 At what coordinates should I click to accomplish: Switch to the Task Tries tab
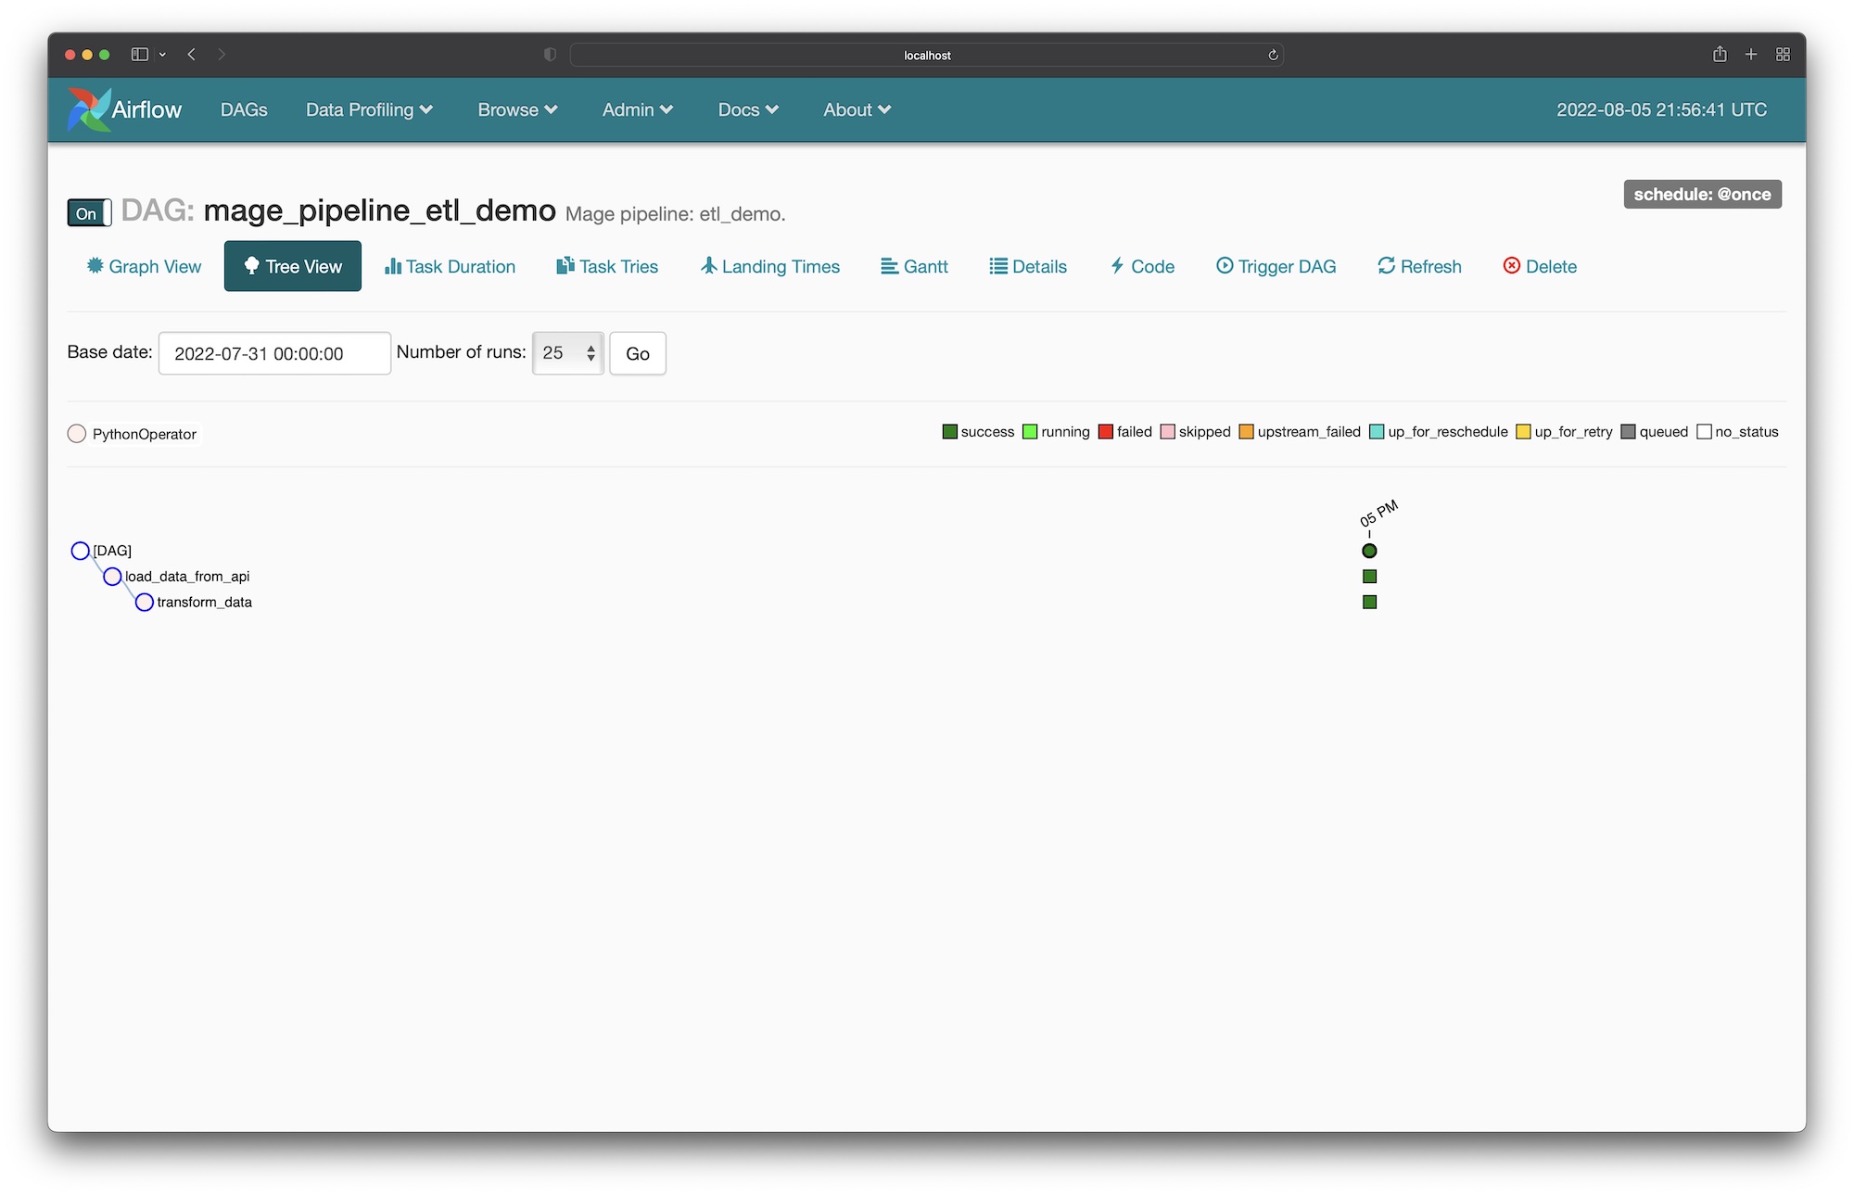click(x=607, y=266)
